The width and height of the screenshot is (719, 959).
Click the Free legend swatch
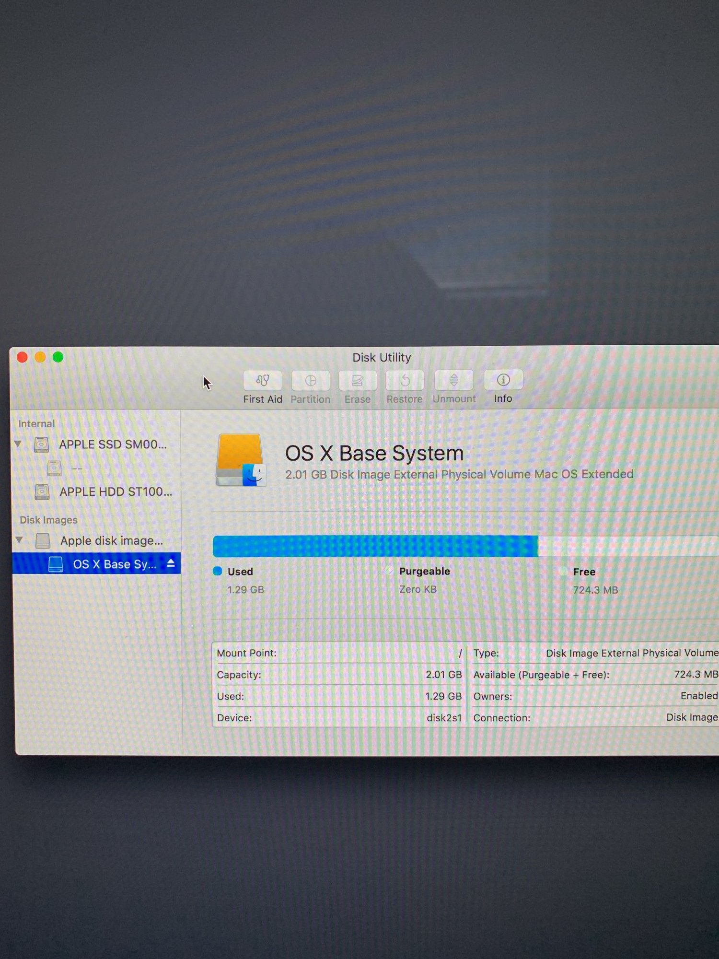563,571
